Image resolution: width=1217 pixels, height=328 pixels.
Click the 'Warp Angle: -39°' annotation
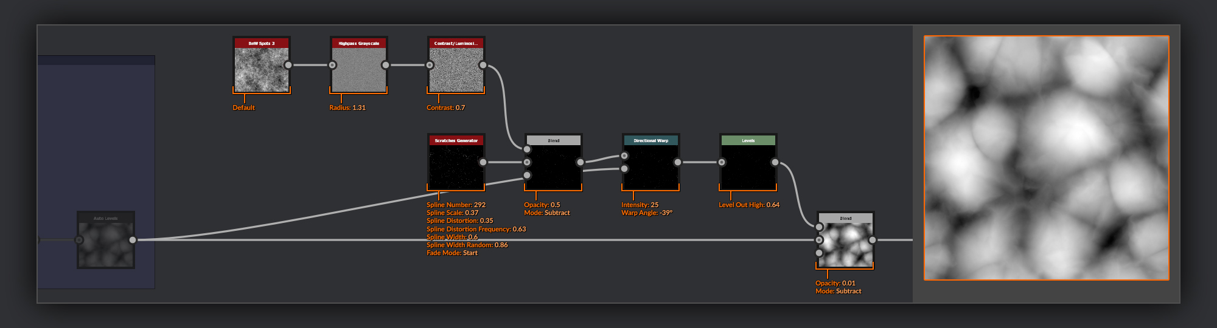647,213
